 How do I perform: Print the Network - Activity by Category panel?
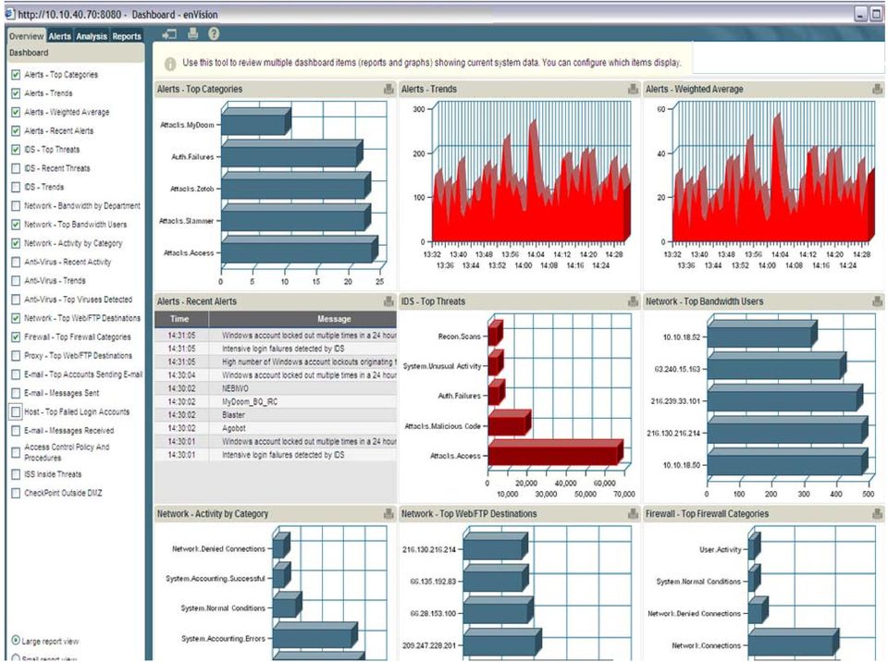tap(388, 514)
